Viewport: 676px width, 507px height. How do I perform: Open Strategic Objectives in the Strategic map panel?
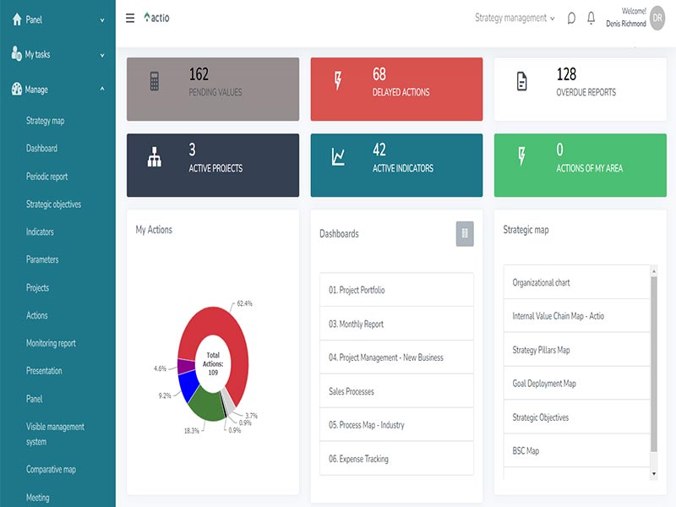pyautogui.click(x=576, y=417)
